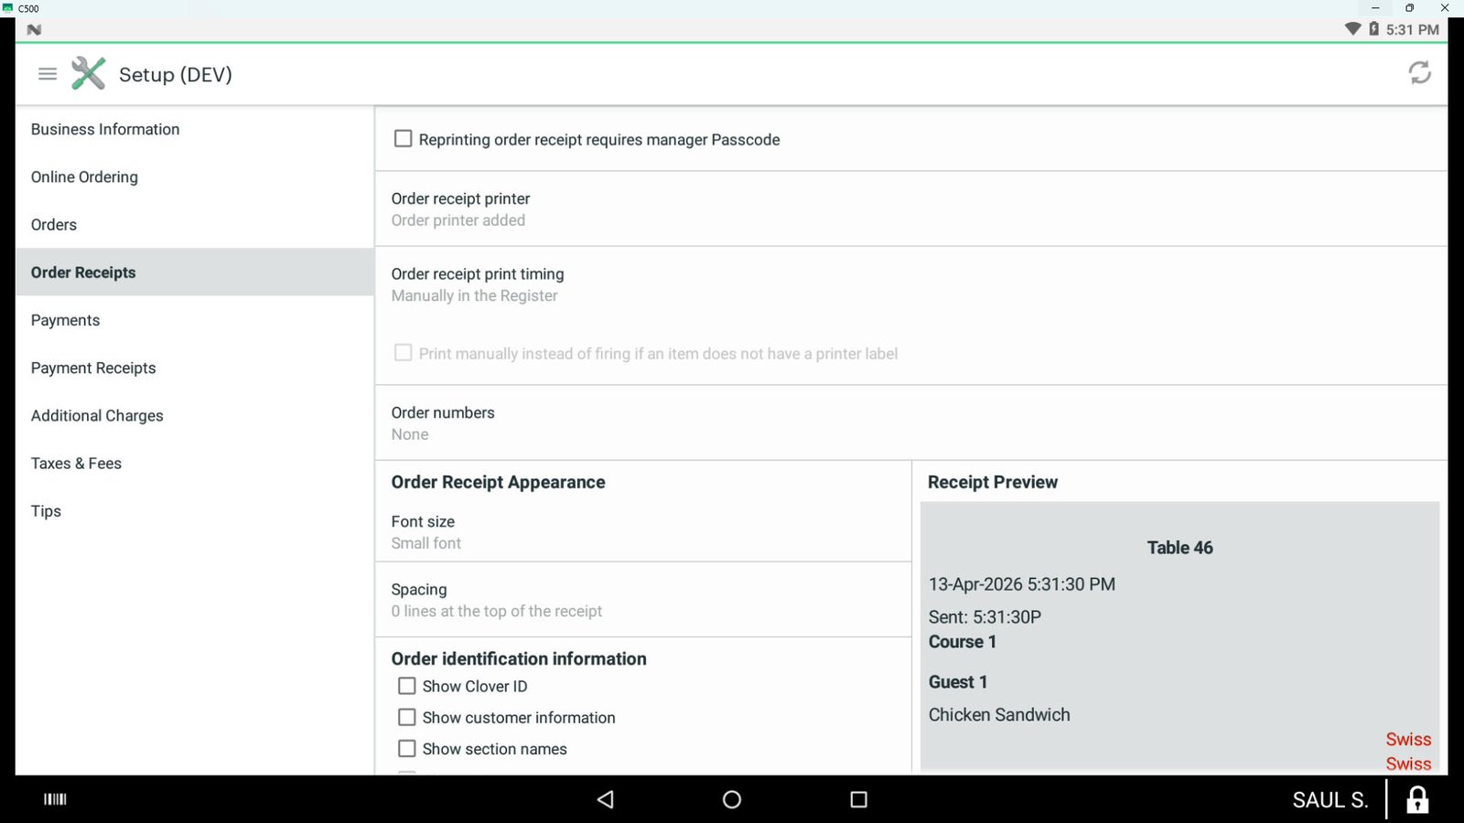Screen dimensions: 1464x823
Task: Click the SAUL S. employee name
Action: (x=1330, y=800)
